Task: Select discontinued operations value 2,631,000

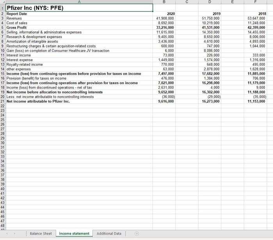Action: tap(164, 88)
